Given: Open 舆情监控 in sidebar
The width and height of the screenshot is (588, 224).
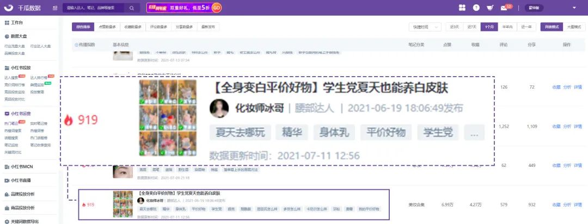Looking at the screenshot, I should pyautogui.click(x=37, y=85).
